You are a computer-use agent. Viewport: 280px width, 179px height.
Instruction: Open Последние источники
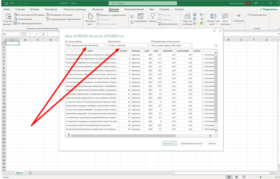[x=59, y=15]
